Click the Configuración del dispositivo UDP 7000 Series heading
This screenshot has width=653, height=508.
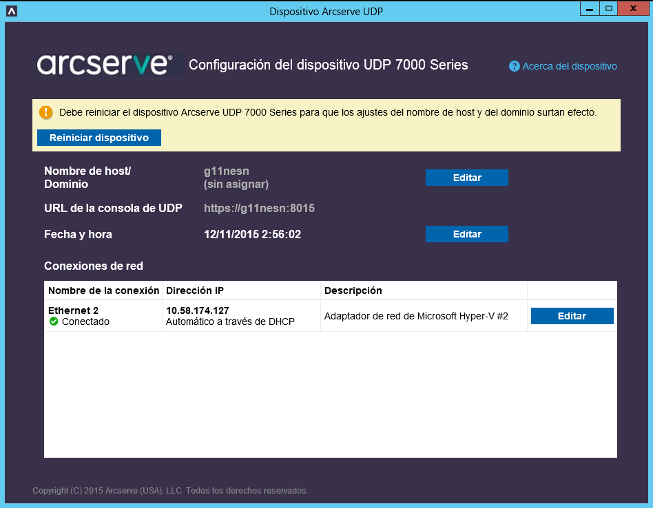pos(328,65)
